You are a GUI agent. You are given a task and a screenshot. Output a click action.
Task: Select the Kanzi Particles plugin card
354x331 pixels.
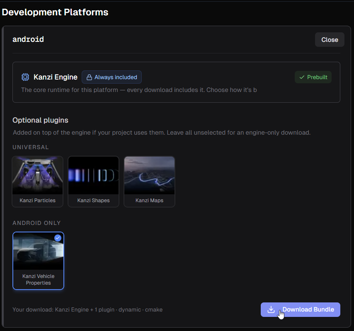(37, 181)
